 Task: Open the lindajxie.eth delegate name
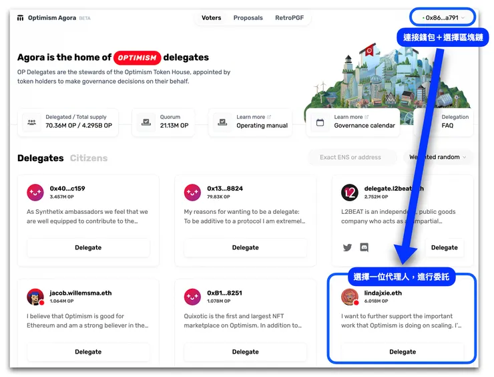click(383, 293)
